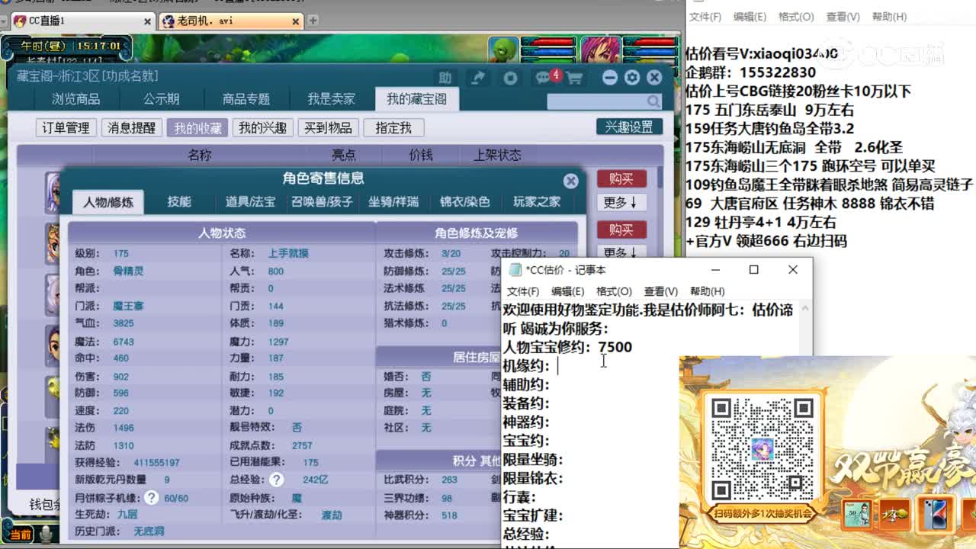Open 订单管理 sub-tab
The height and width of the screenshot is (549, 976).
pyautogui.click(x=66, y=127)
